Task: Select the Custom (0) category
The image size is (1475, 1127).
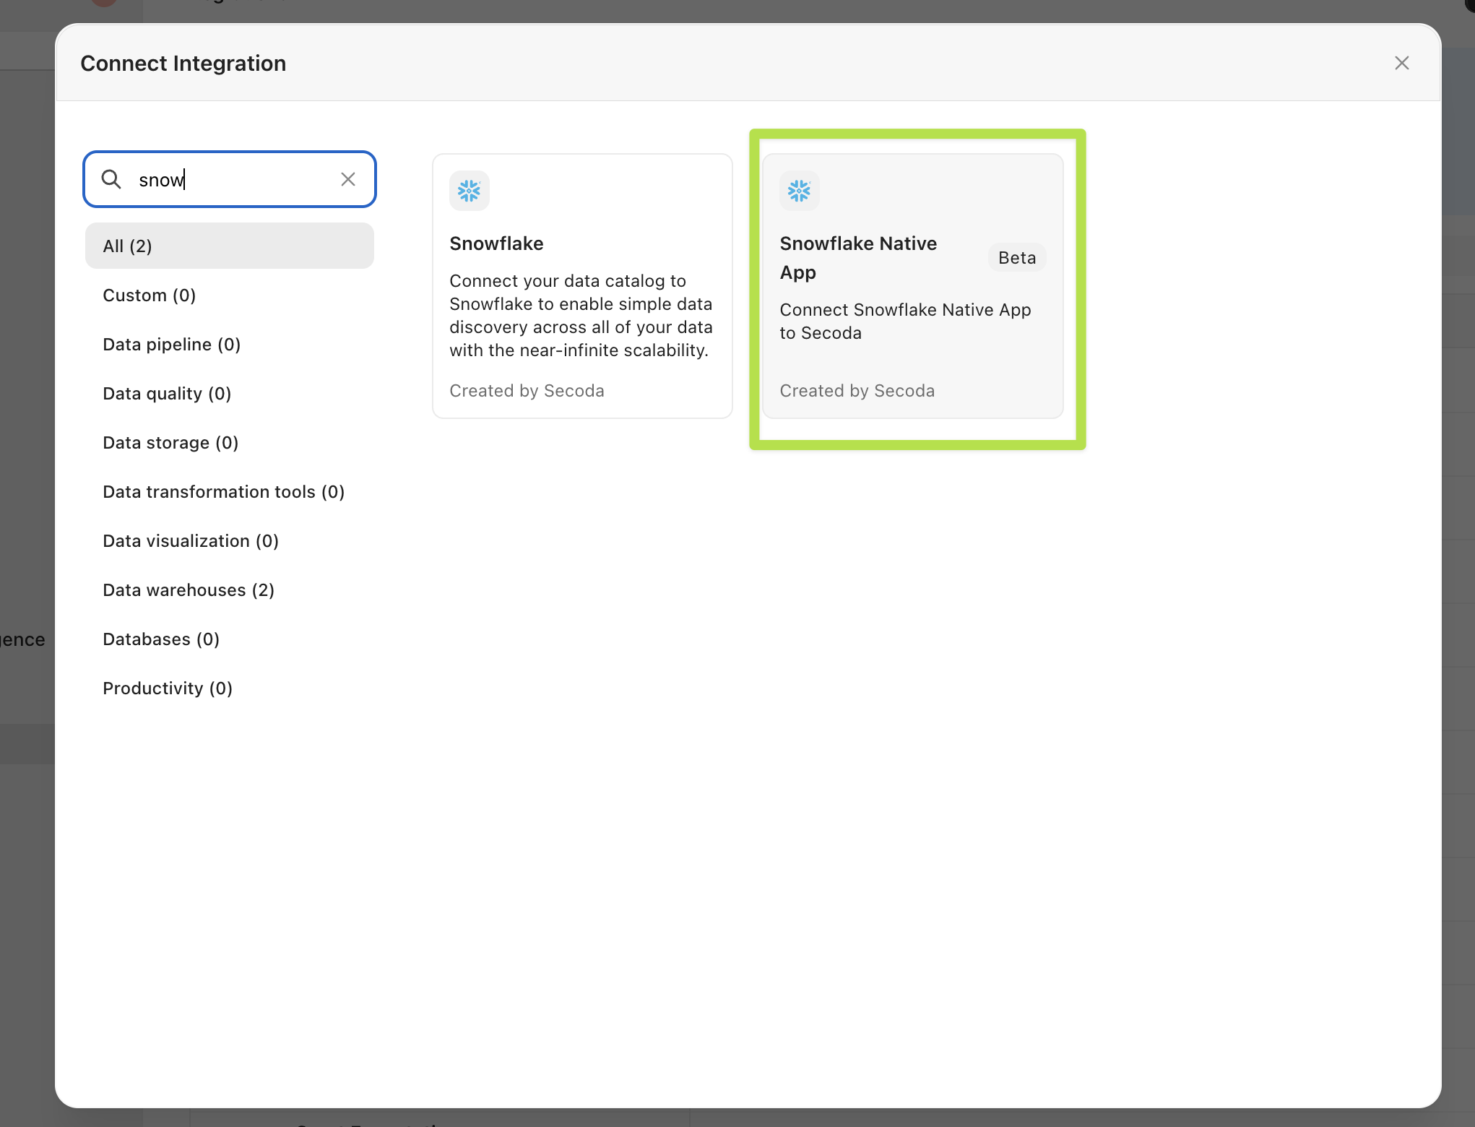Action: coord(150,295)
